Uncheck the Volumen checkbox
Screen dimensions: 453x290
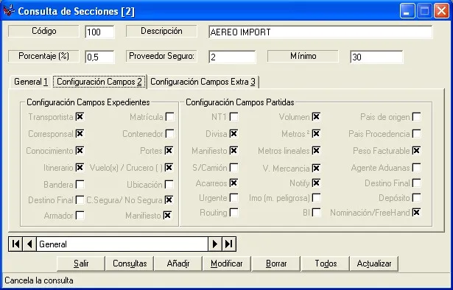[x=316, y=117]
